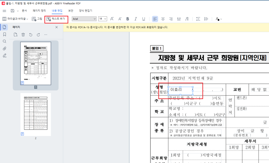Delete the selected page trash icon

click(x=23, y=35)
